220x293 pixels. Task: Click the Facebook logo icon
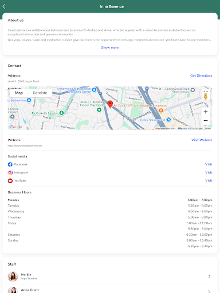click(x=10, y=164)
